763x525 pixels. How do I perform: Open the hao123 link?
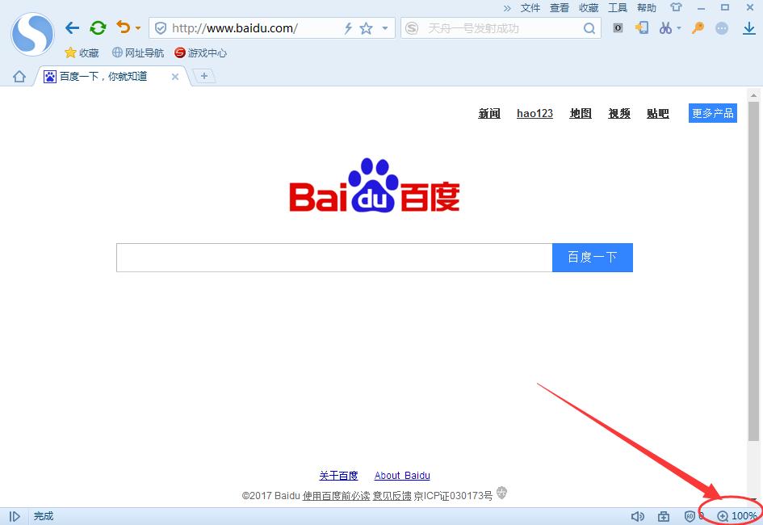click(x=535, y=114)
